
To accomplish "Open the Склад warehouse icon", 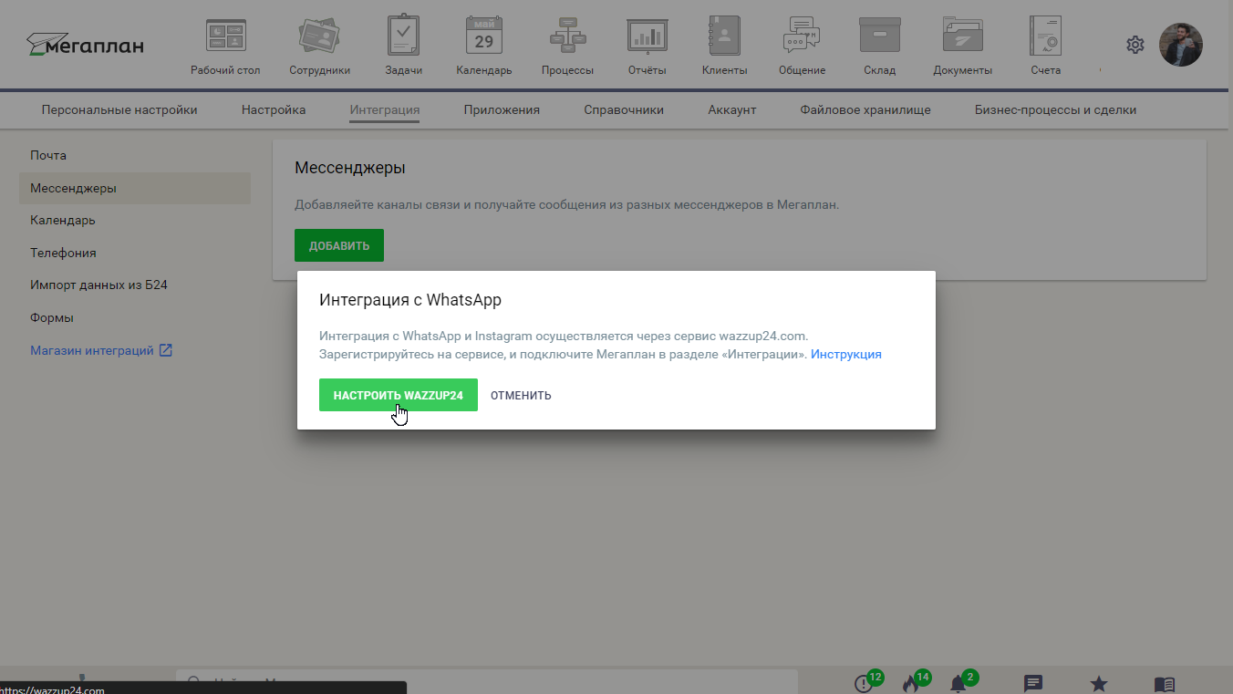I will pyautogui.click(x=879, y=36).
